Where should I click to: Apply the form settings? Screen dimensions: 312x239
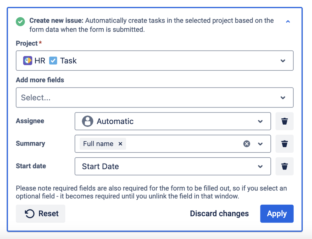[277, 214]
